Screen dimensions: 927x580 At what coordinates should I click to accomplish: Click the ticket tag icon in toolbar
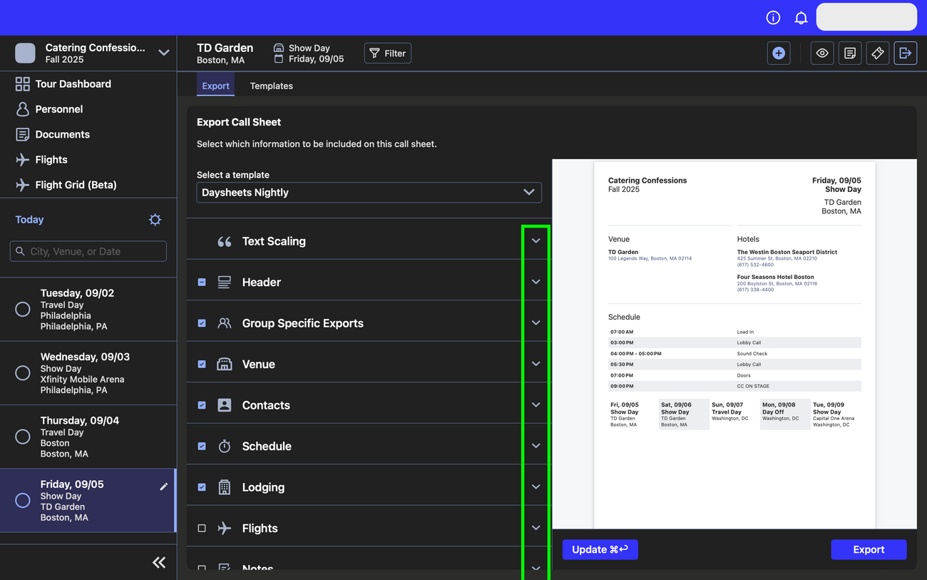[878, 54]
